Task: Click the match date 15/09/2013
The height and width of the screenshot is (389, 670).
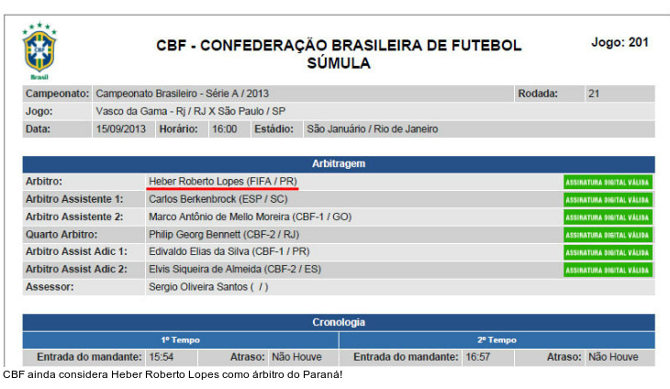Action: coord(120,129)
